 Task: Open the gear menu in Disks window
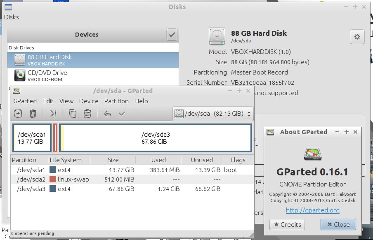pyautogui.click(x=357, y=37)
